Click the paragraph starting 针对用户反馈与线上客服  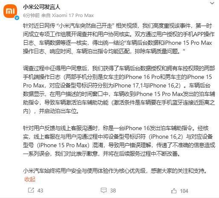pyautogui.click(x=119, y=141)
